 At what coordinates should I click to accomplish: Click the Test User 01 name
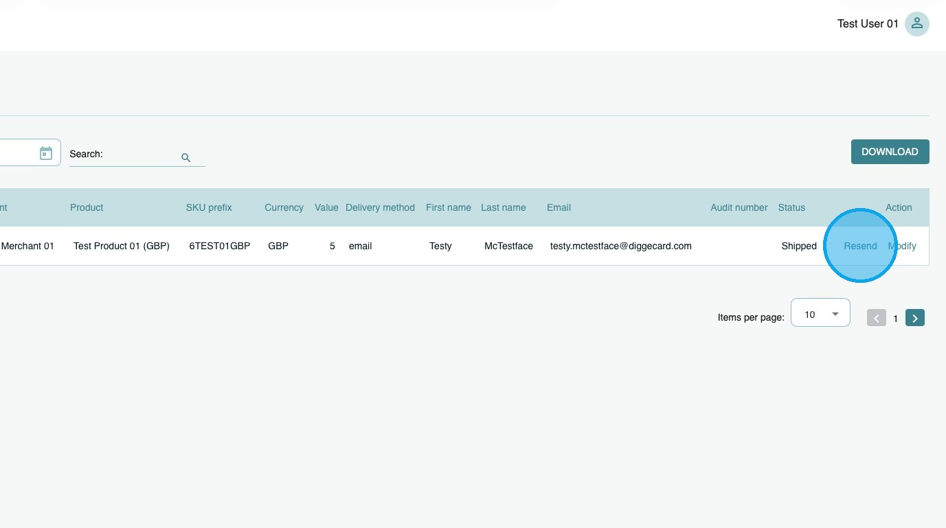pos(868,24)
